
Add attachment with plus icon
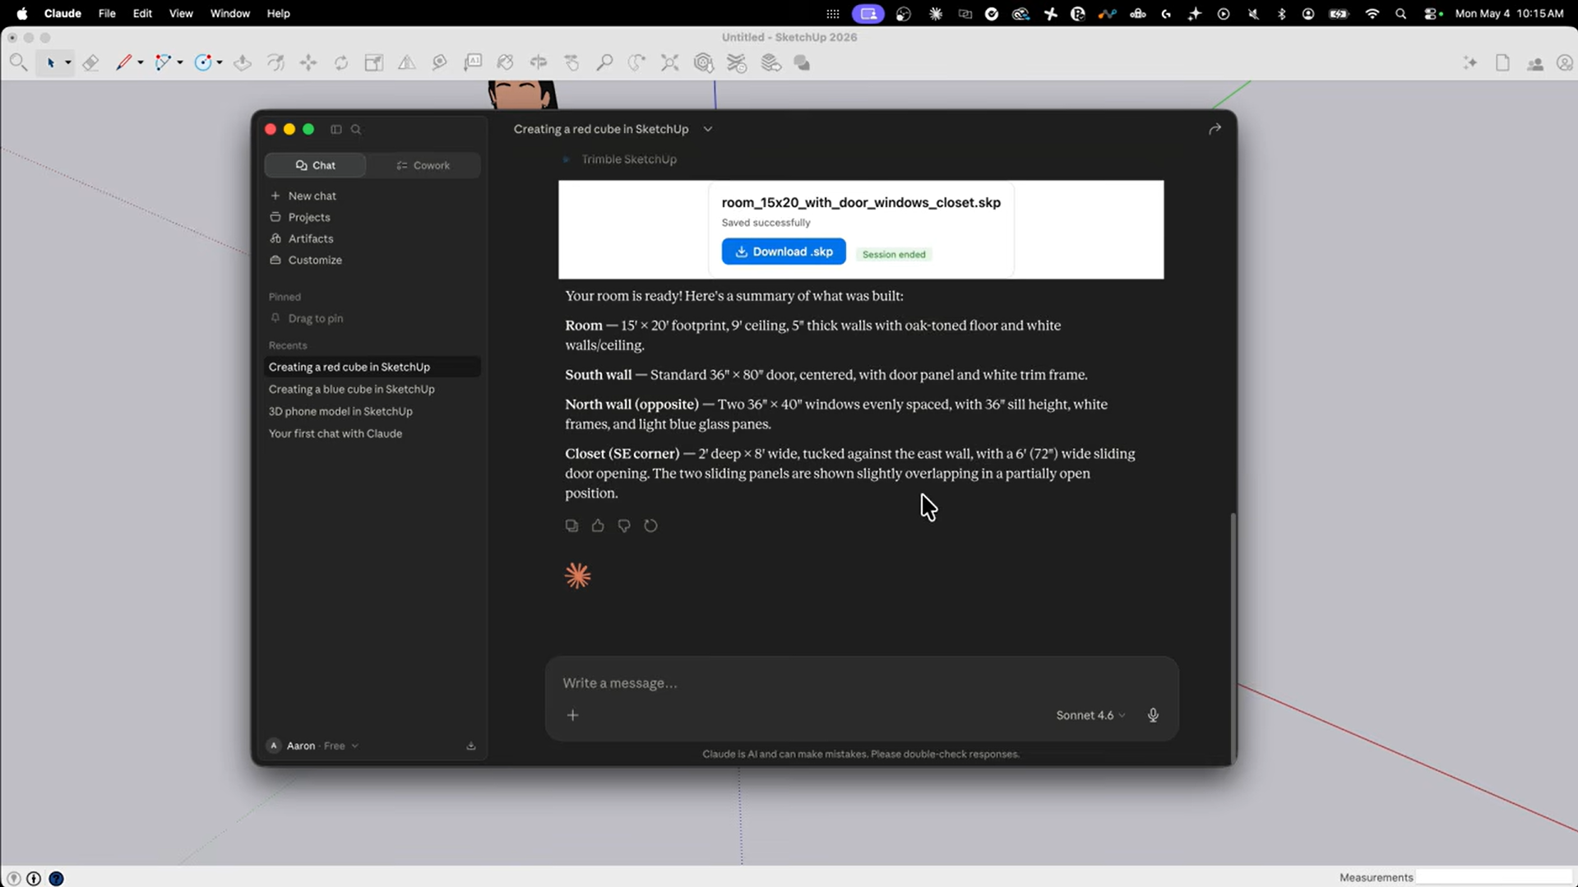point(573,715)
